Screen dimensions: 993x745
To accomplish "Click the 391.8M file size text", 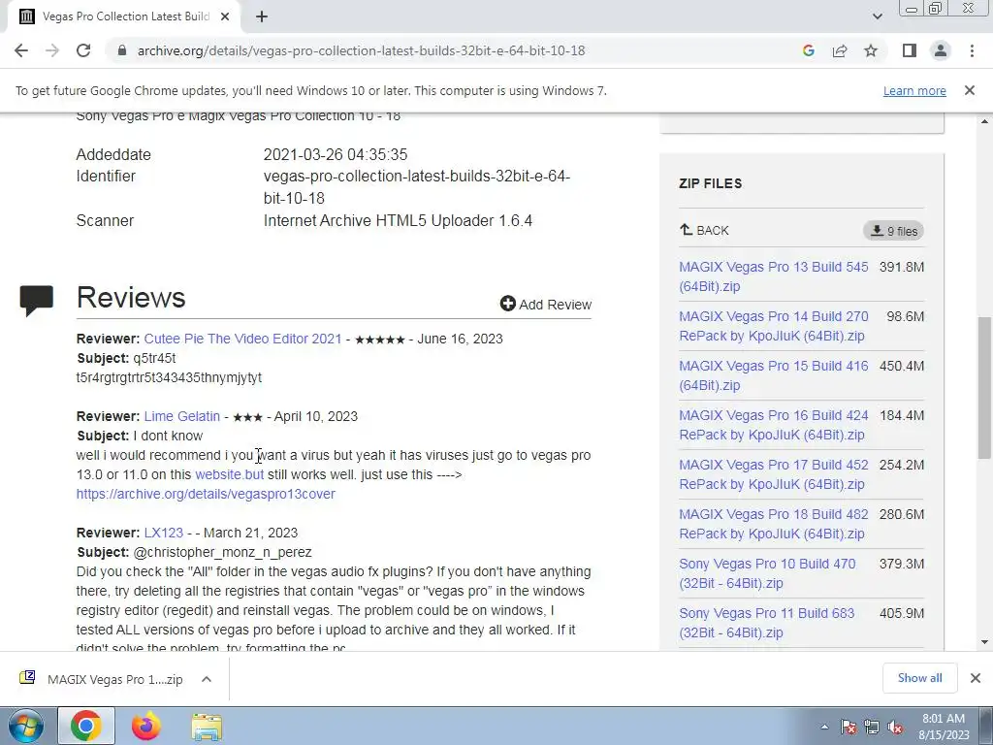I will [901, 267].
